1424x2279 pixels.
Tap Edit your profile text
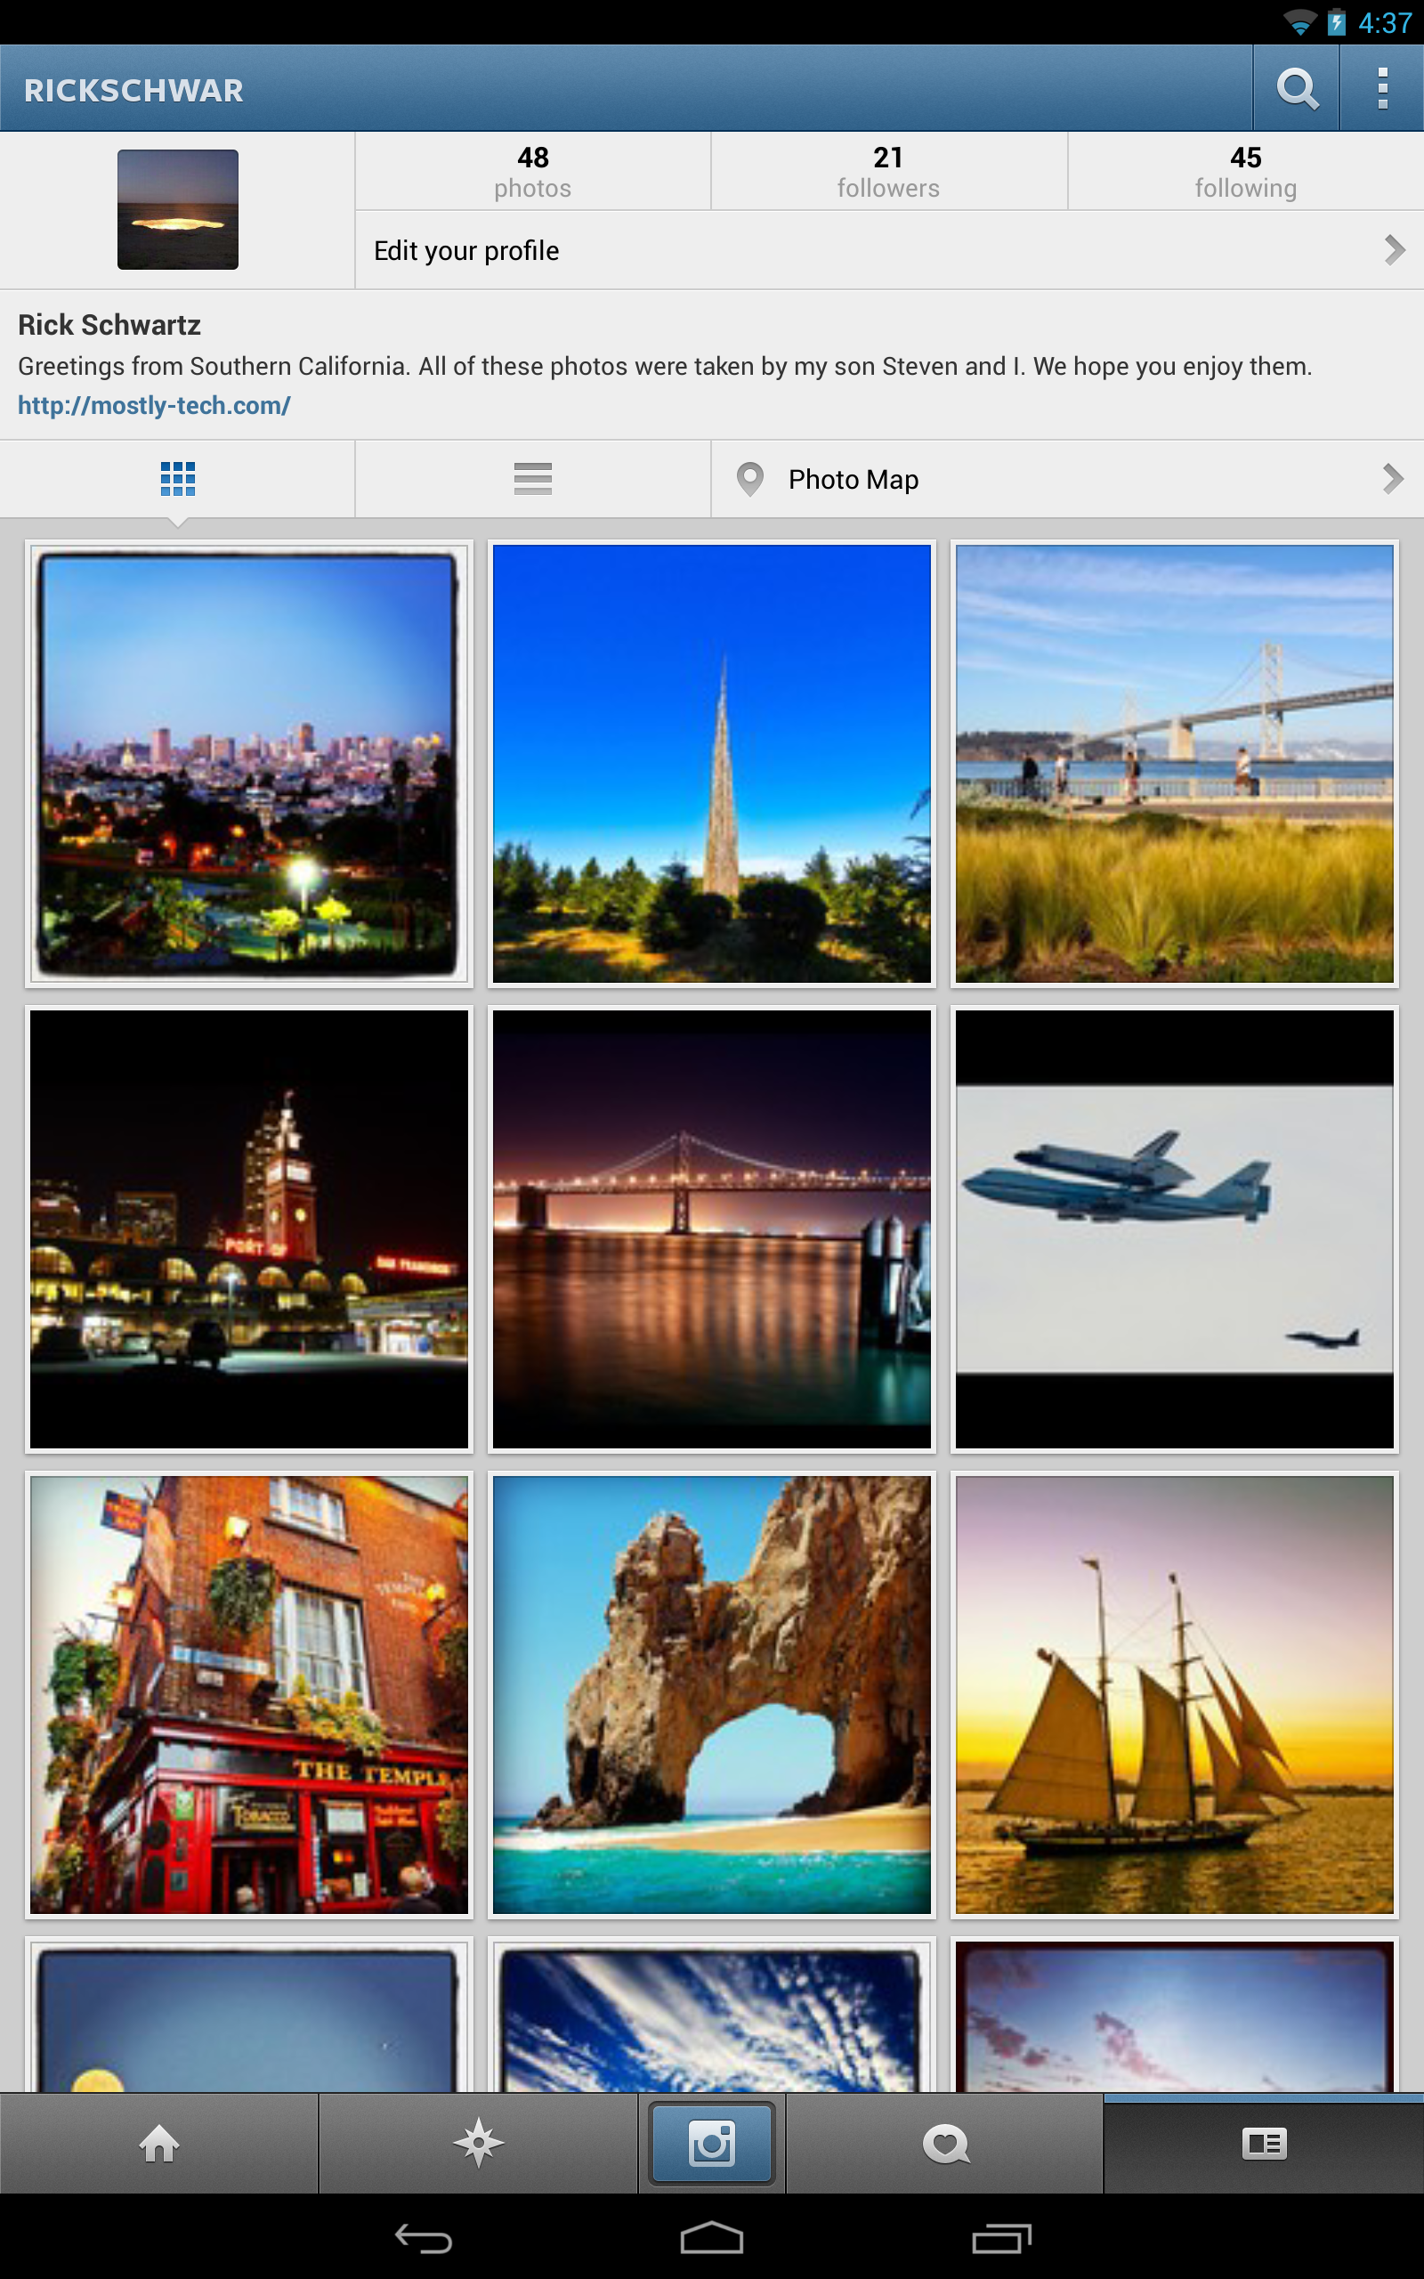[466, 250]
